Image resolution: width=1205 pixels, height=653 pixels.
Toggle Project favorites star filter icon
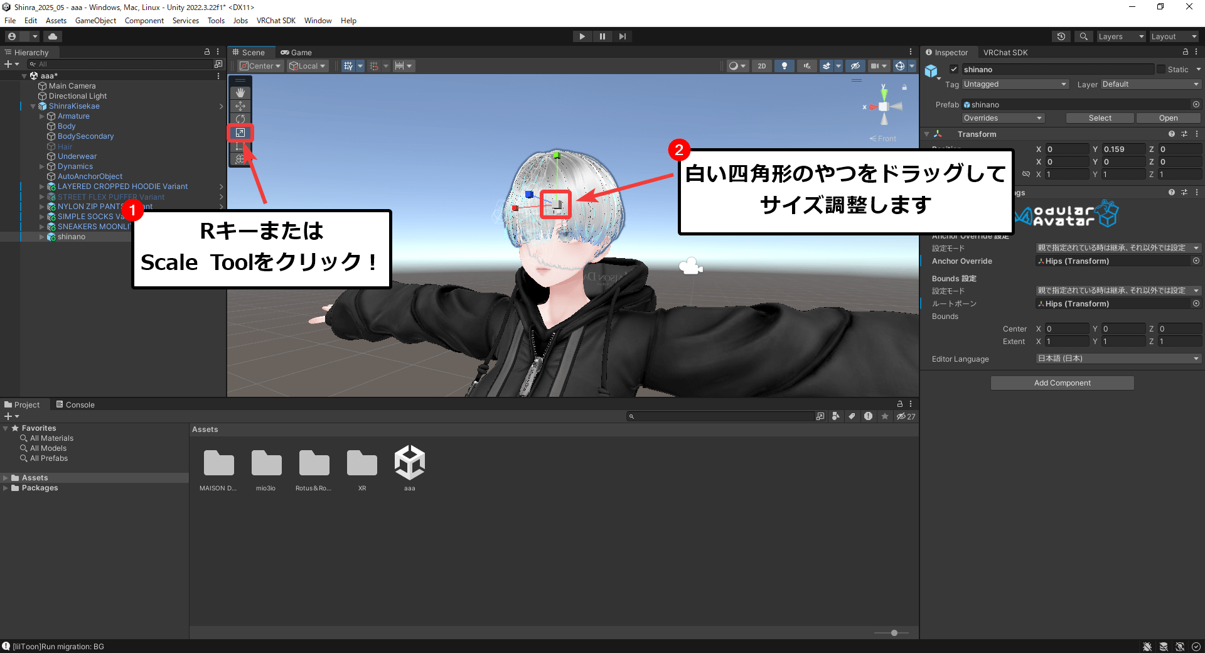[x=885, y=416]
